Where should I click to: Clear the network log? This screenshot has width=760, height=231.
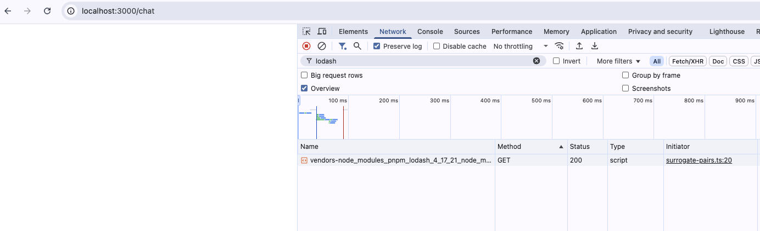click(x=322, y=46)
